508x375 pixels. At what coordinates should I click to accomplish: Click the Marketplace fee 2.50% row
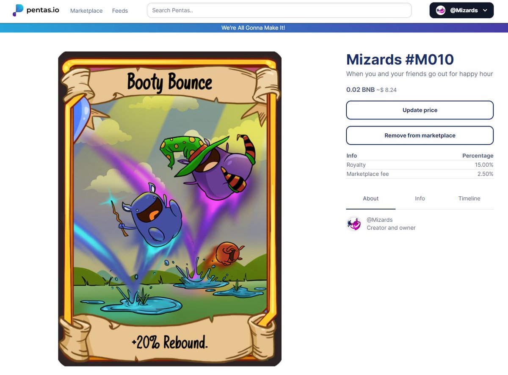pyautogui.click(x=420, y=174)
